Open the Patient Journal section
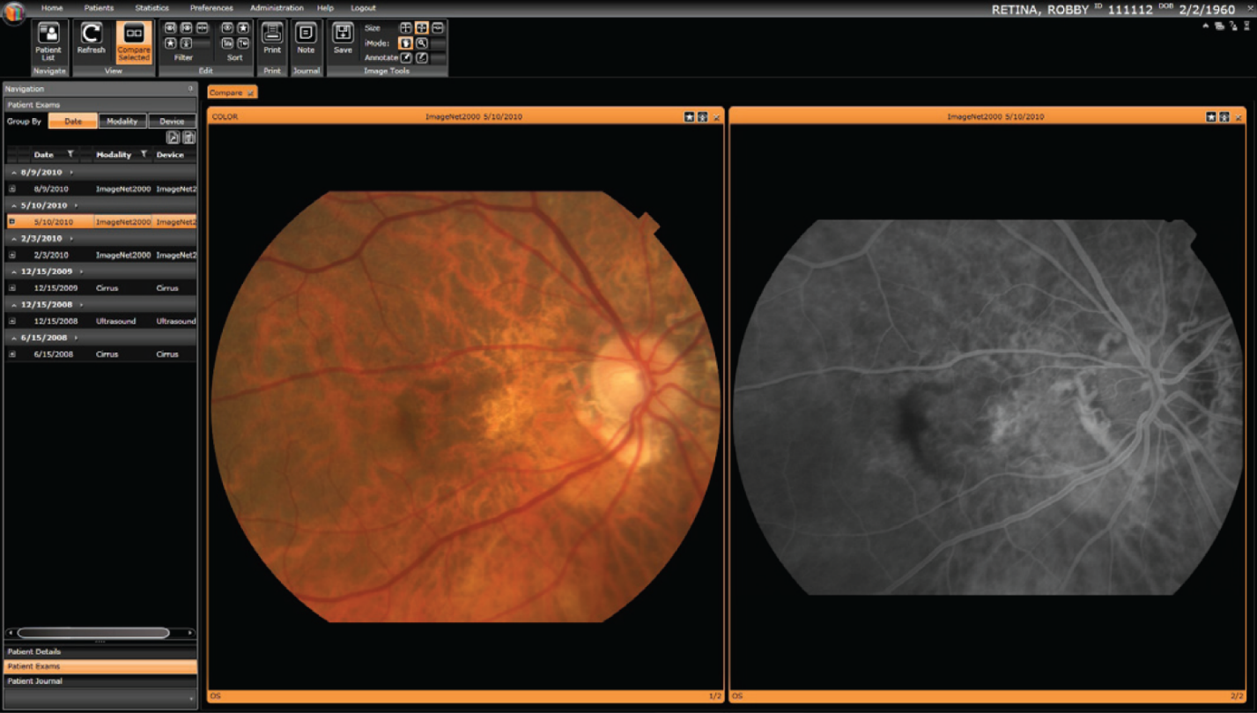 point(100,681)
